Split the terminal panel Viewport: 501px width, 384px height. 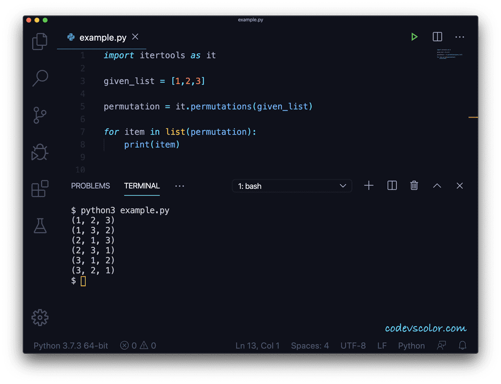point(391,185)
